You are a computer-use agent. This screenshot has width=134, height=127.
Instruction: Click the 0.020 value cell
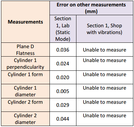coord(63,77)
